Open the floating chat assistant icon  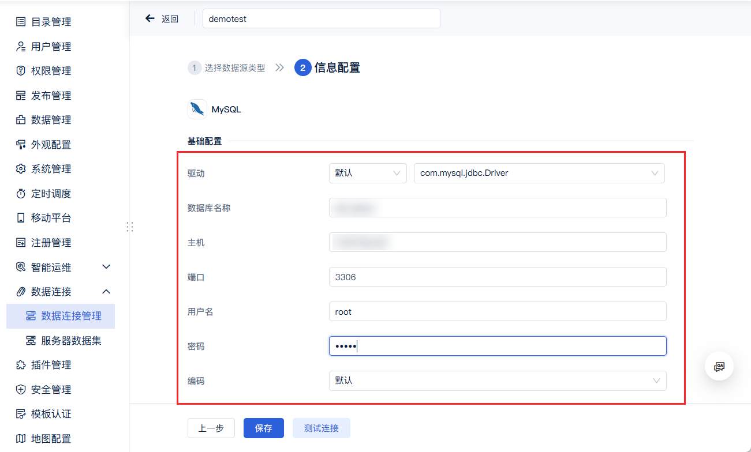point(719,366)
